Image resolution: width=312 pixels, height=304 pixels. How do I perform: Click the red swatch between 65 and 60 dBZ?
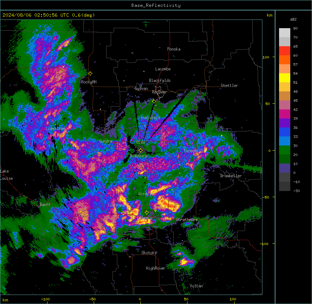tap(284, 51)
